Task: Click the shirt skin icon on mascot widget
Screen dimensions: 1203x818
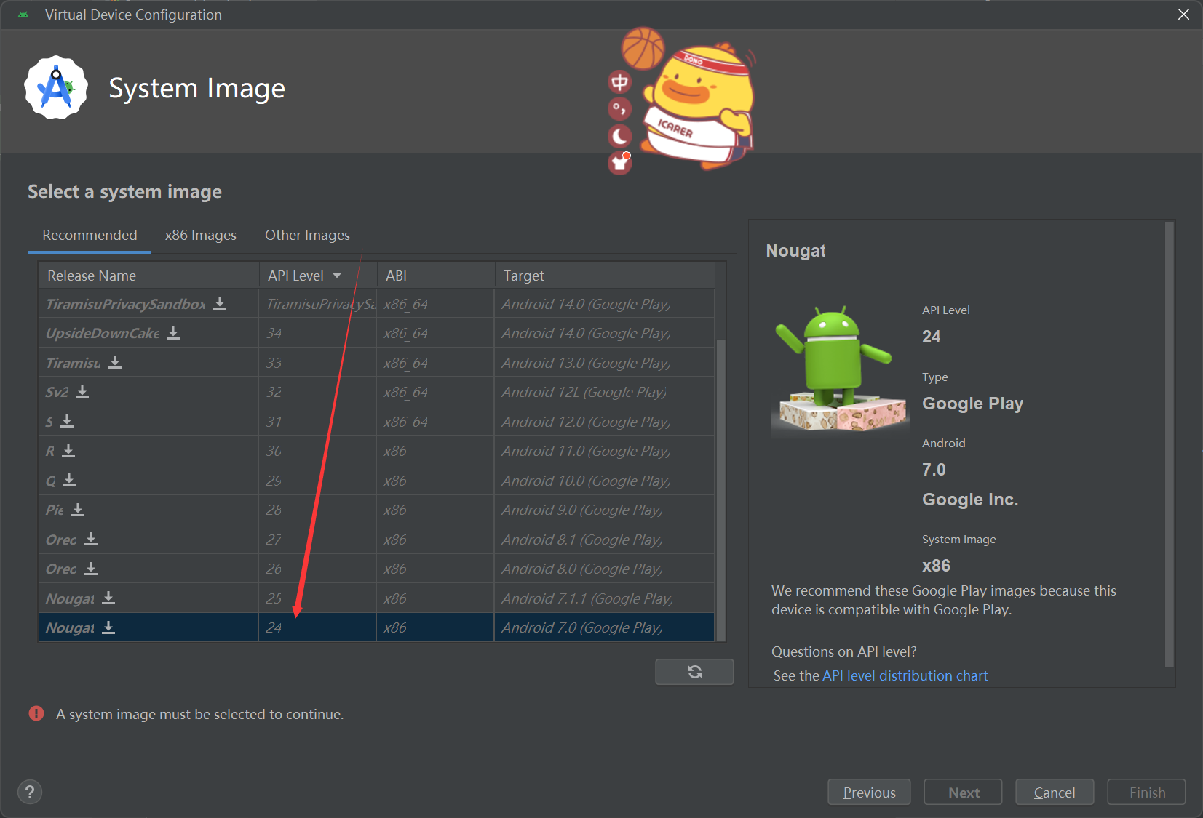Action: tap(619, 163)
